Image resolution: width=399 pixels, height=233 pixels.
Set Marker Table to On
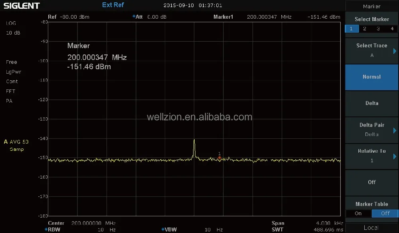coord(358,214)
